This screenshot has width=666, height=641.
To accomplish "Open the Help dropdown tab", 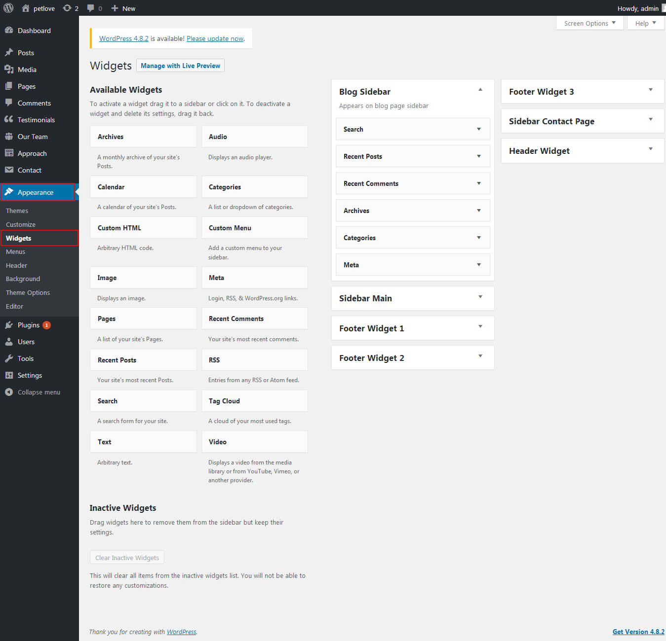I will tap(645, 23).
